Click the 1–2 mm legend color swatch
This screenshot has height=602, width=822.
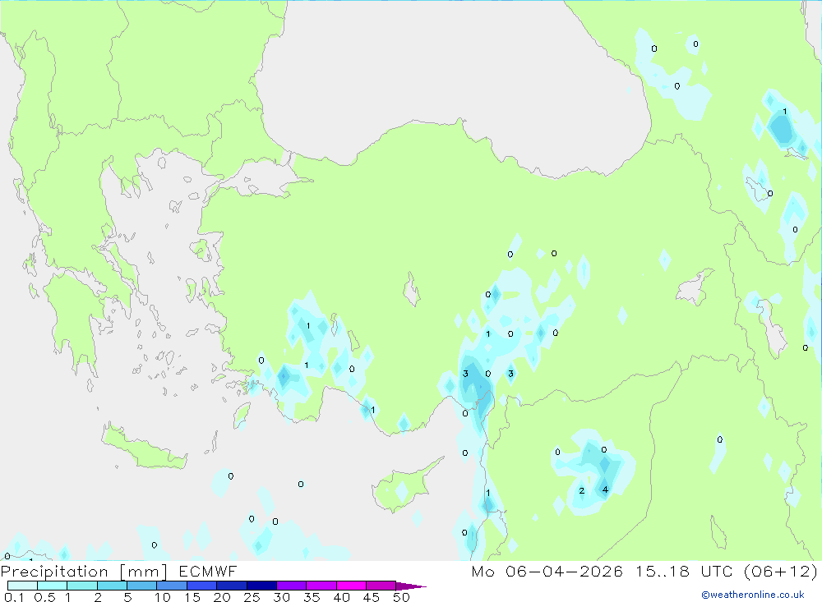coord(81,586)
